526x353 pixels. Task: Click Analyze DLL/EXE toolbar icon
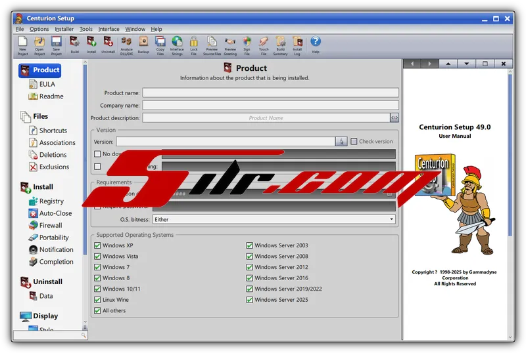[126, 45]
